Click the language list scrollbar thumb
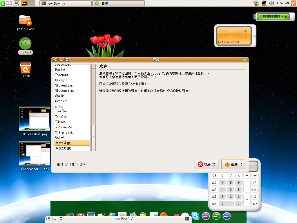The width and height of the screenshot is (297, 223). (94, 136)
